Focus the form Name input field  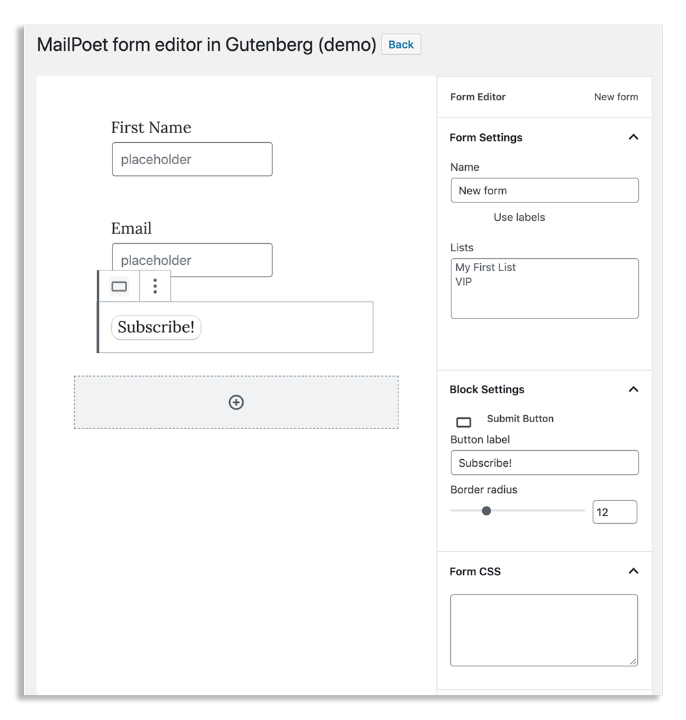pyautogui.click(x=544, y=191)
